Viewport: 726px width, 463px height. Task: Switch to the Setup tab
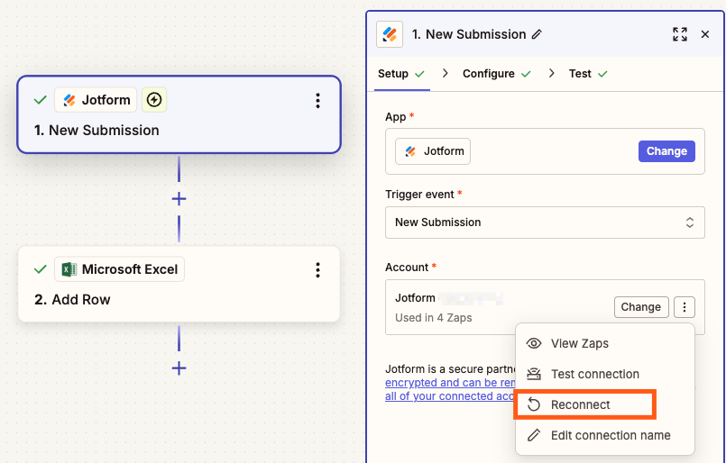coord(401,74)
